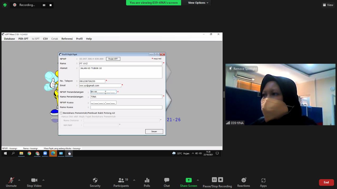Expand video options arrow beside Stop Video
This screenshot has height=189, width=337.
[43, 180]
